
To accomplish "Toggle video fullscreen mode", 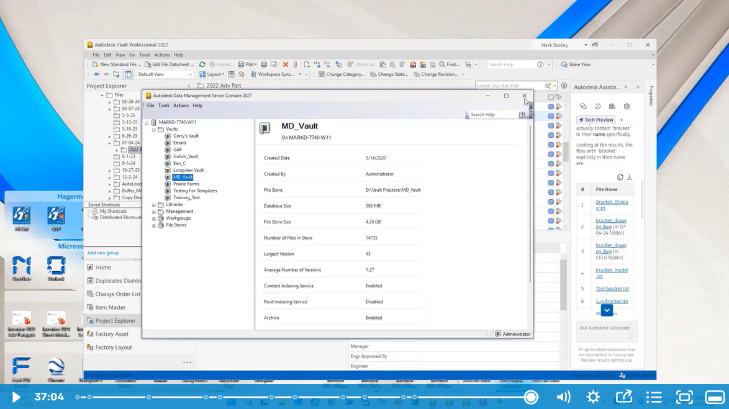I will coord(684,397).
